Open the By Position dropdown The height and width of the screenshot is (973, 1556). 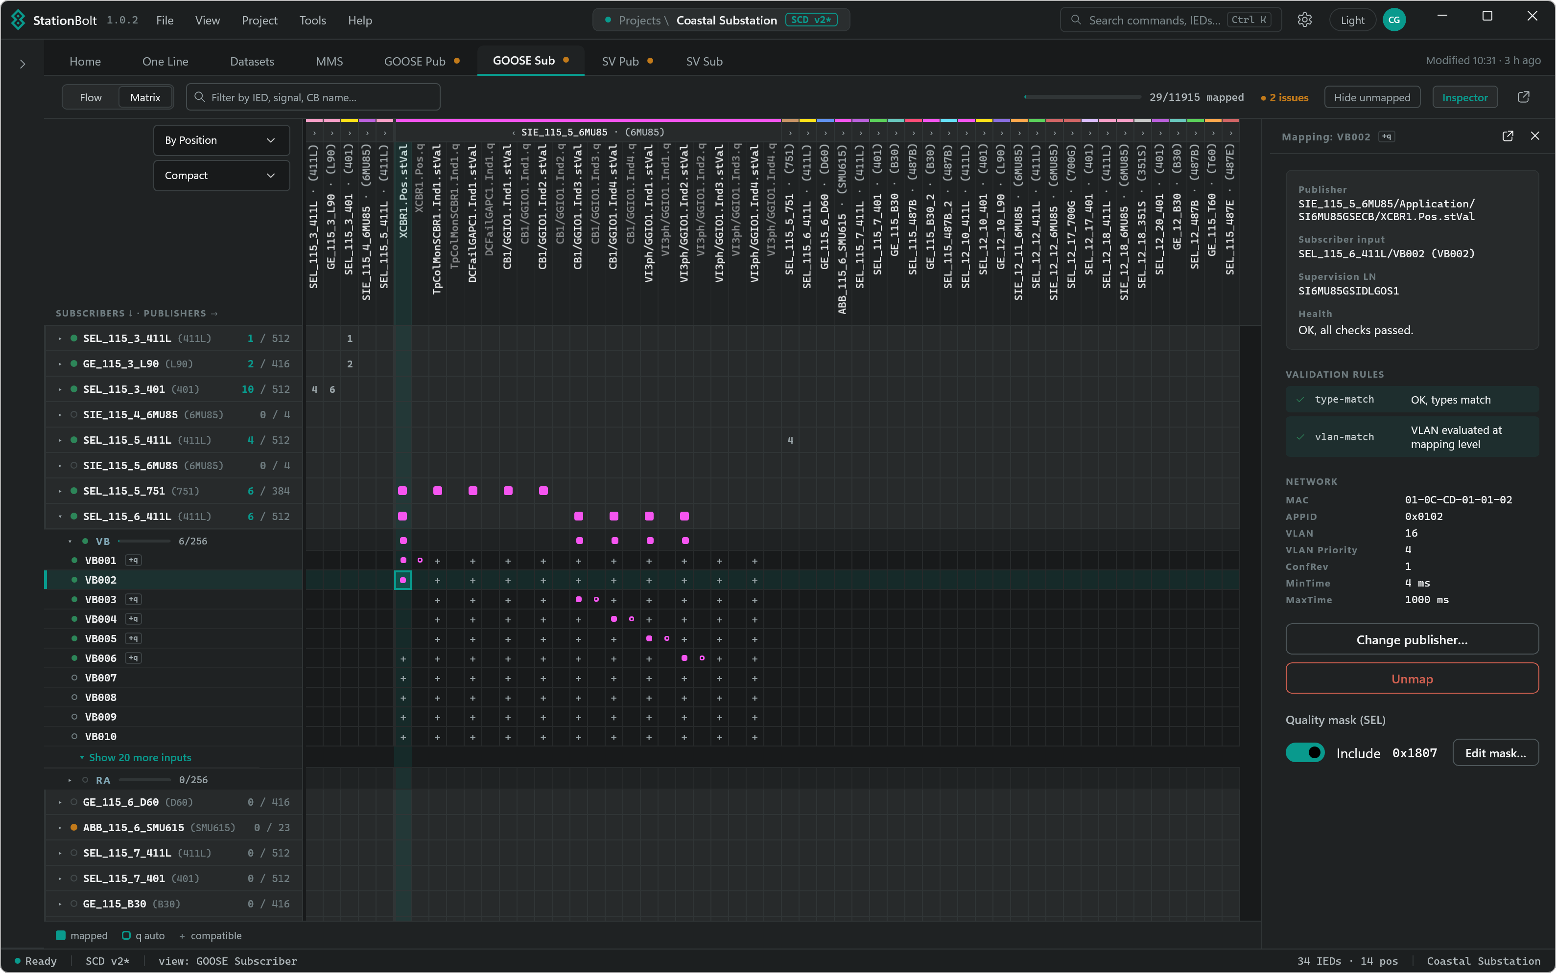221,140
